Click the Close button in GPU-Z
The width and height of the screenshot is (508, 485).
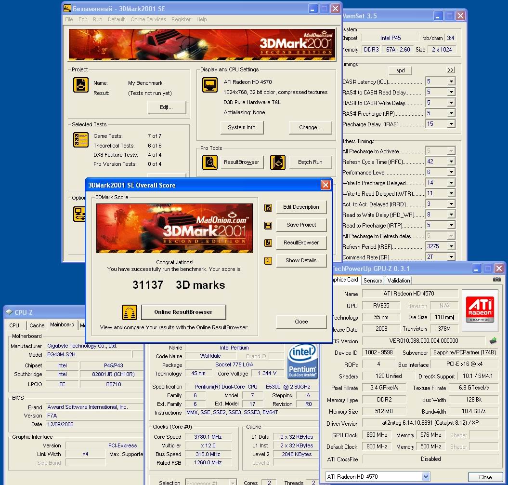coord(485,477)
